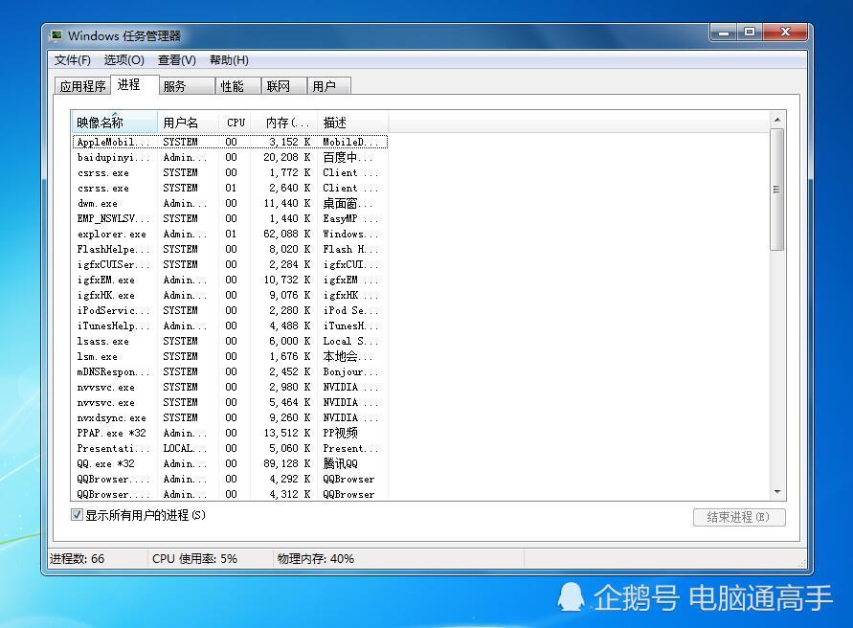Select the iPodServic... process
853x628 pixels.
(x=230, y=310)
